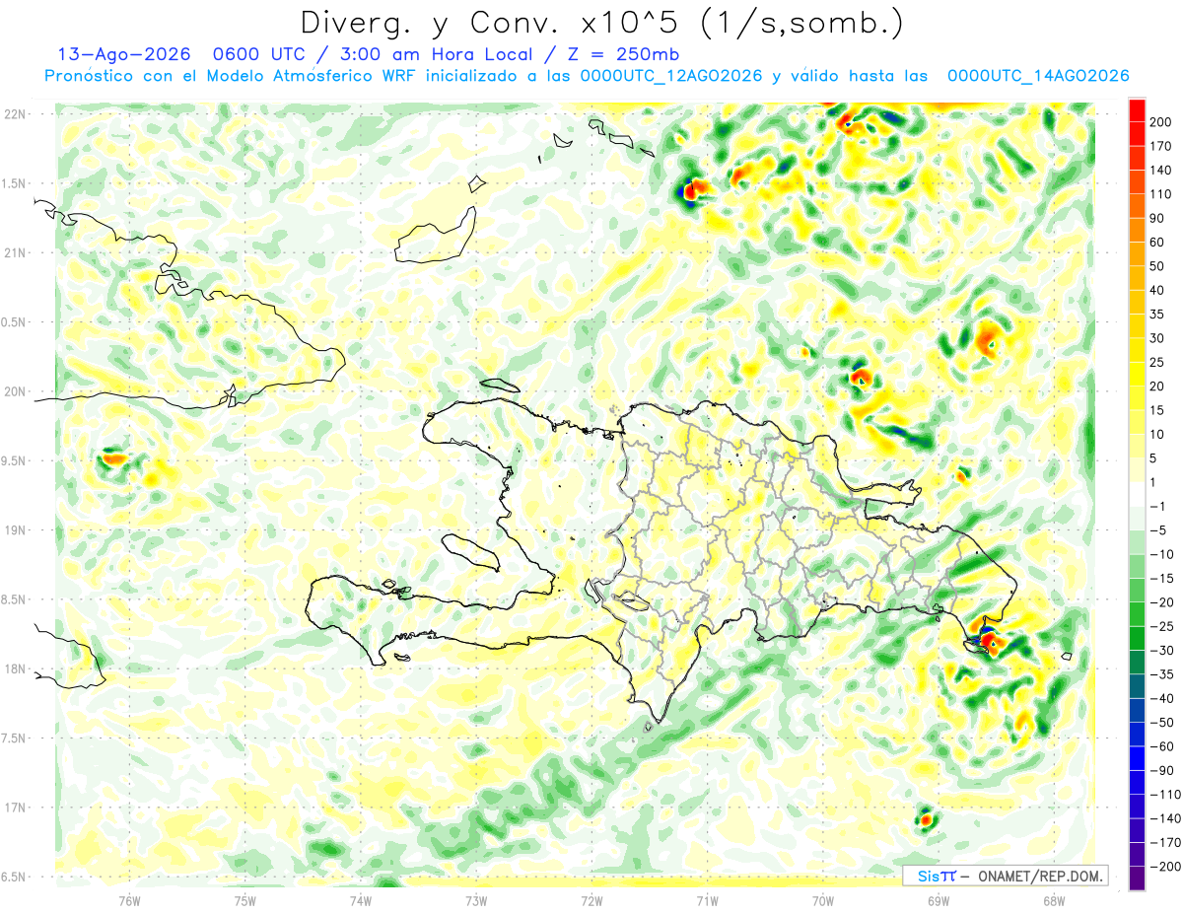This screenshot has height=914, width=1183.
Task: Click the -40 color scale value
Action: click(x=1163, y=698)
